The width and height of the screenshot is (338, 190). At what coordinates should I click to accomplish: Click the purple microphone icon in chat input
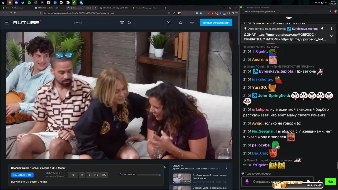pyautogui.click(x=247, y=182)
